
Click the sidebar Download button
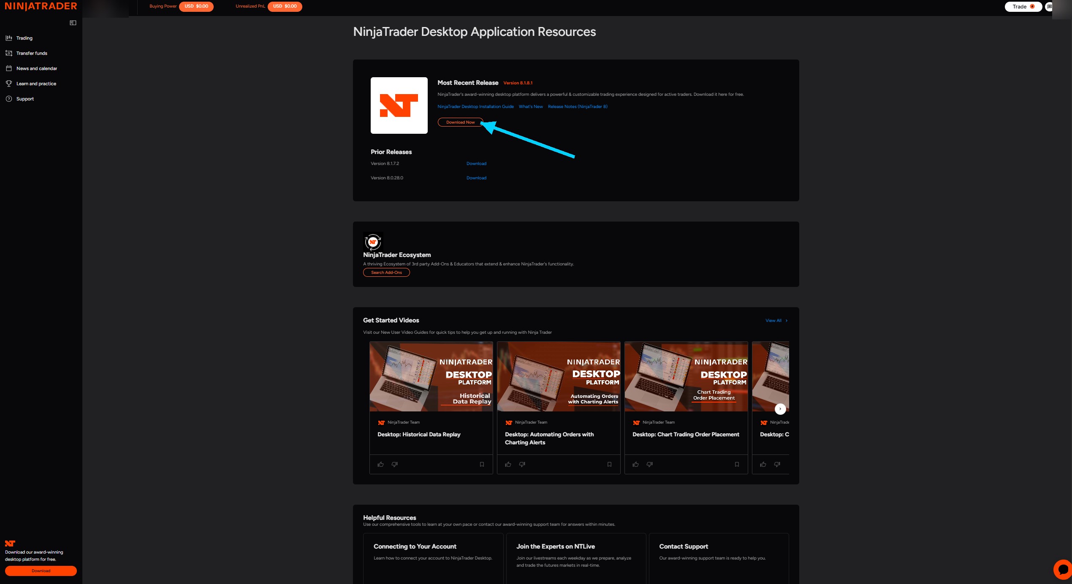pos(41,571)
